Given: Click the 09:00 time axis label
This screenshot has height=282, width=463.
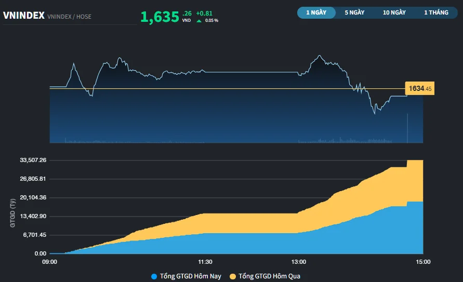Looking at the screenshot, I should [49, 262].
